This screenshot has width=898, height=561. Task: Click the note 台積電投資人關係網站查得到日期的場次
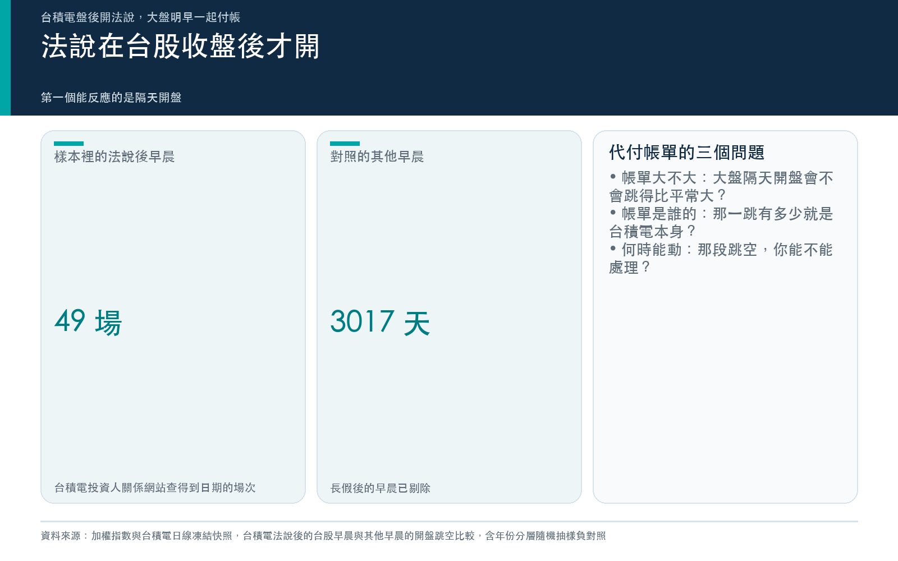tap(155, 488)
